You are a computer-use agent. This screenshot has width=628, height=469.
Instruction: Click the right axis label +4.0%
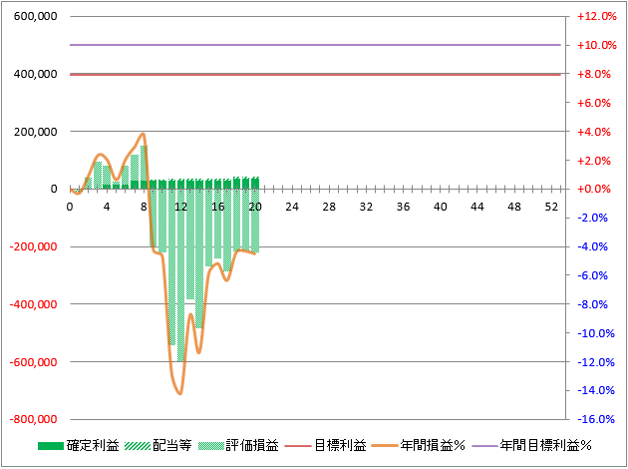point(594,132)
